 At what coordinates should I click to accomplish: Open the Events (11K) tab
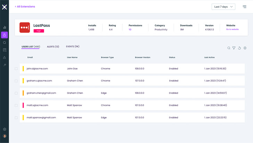[x=73, y=47]
